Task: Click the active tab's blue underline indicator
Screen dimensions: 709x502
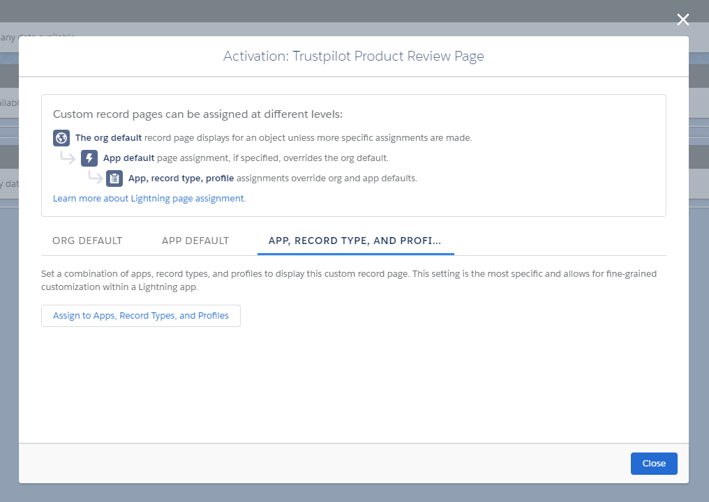Action: point(355,254)
